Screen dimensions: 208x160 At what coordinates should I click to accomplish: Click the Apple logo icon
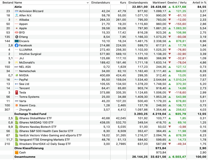point(17,28)
